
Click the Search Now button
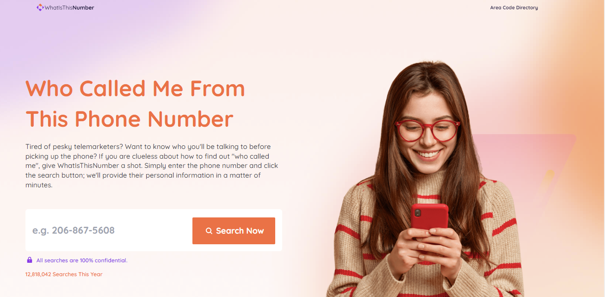tap(234, 231)
